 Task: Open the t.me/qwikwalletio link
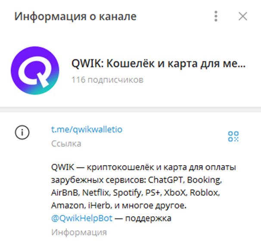pos(87,129)
